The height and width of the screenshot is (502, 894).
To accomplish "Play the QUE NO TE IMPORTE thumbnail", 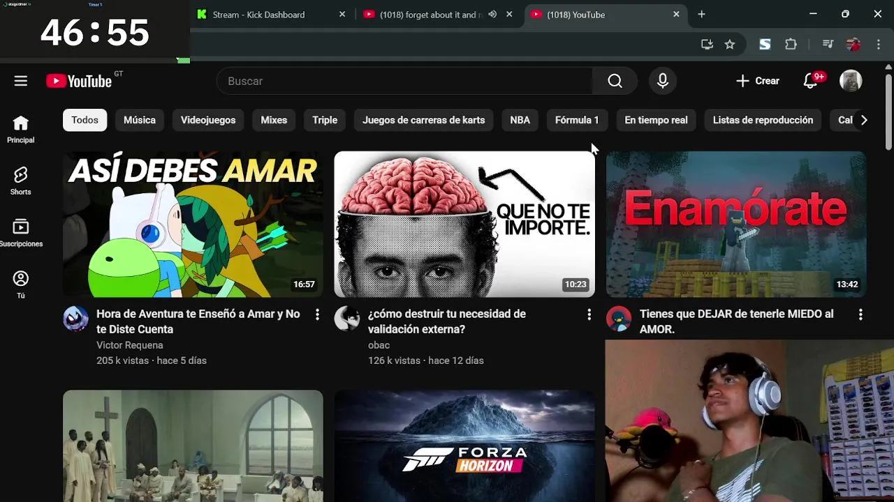I will 464,225.
